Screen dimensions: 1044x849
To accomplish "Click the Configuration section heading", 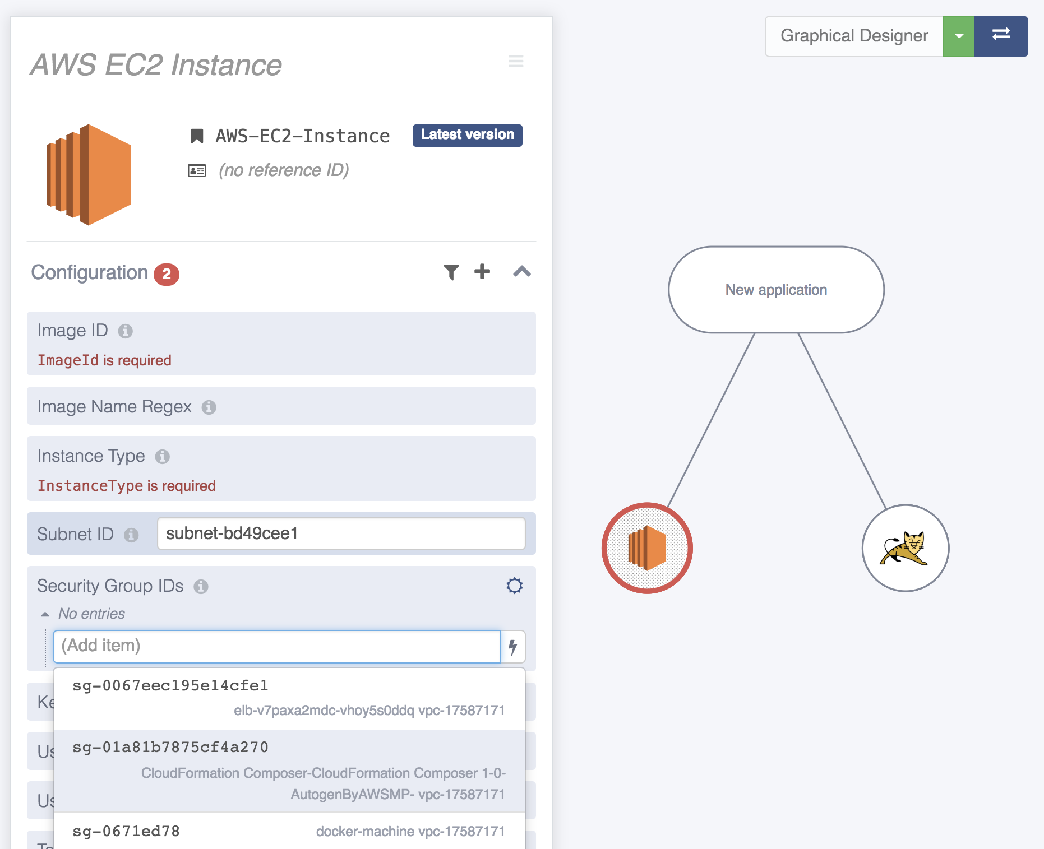I will 89,273.
